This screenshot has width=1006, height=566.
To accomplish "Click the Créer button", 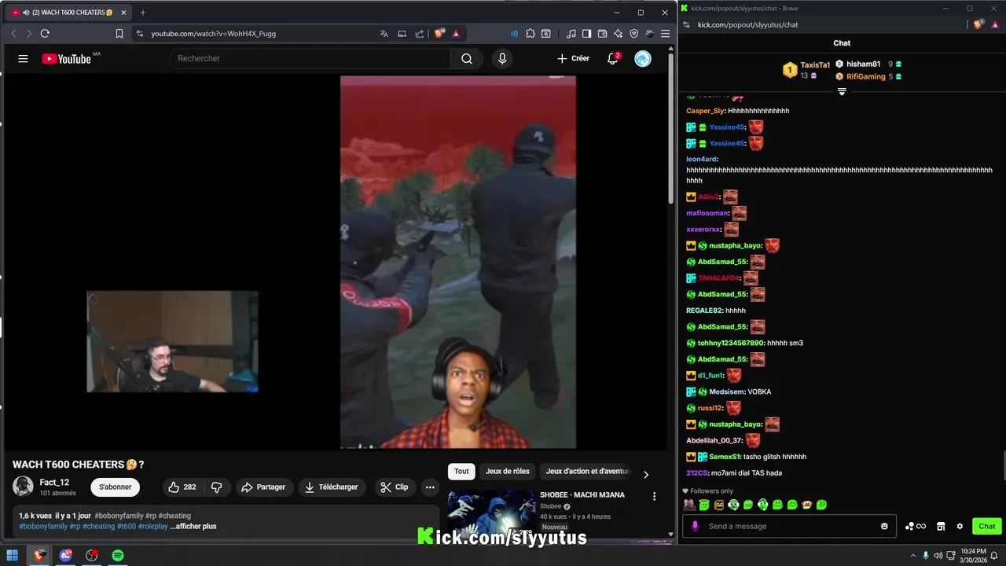I will 573,59.
